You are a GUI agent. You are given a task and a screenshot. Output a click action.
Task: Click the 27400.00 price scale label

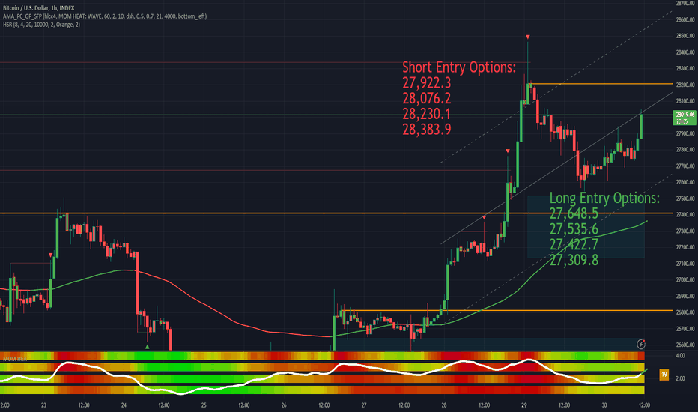point(685,215)
